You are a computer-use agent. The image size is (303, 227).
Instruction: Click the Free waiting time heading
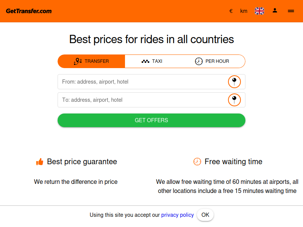pyautogui.click(x=233, y=162)
